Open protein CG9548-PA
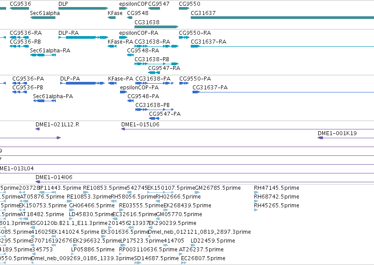 coord(143,96)
